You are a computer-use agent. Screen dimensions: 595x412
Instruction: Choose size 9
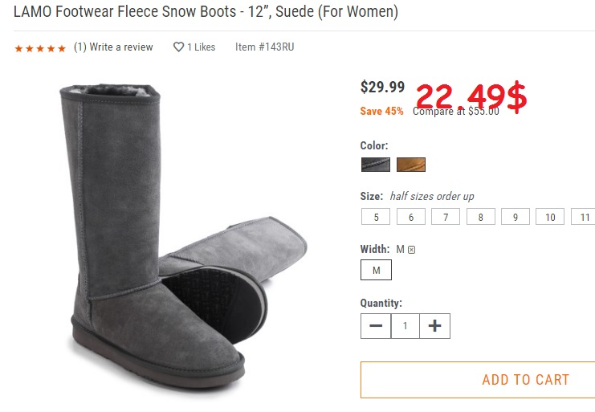click(x=516, y=217)
